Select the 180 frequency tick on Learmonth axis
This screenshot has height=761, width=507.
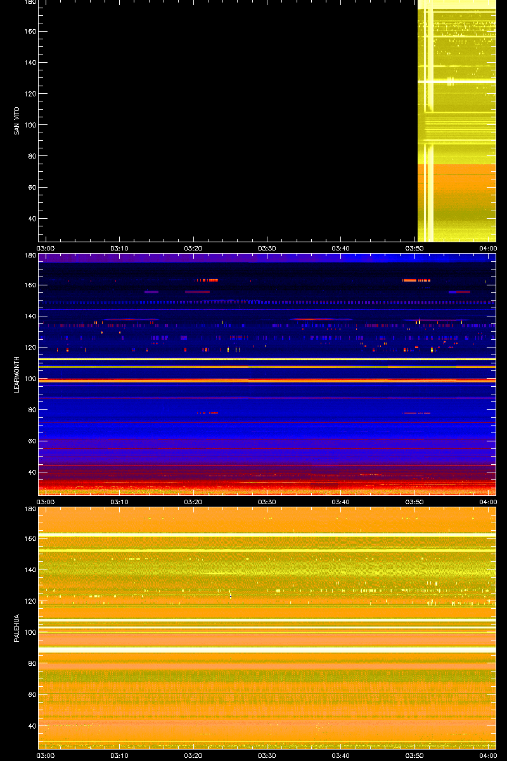pos(29,256)
